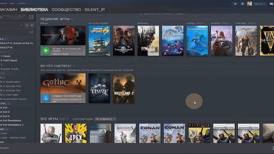This screenshot has height=154, width=274.
Task: Switch library to grid view icon
Action: (x=31, y=17)
